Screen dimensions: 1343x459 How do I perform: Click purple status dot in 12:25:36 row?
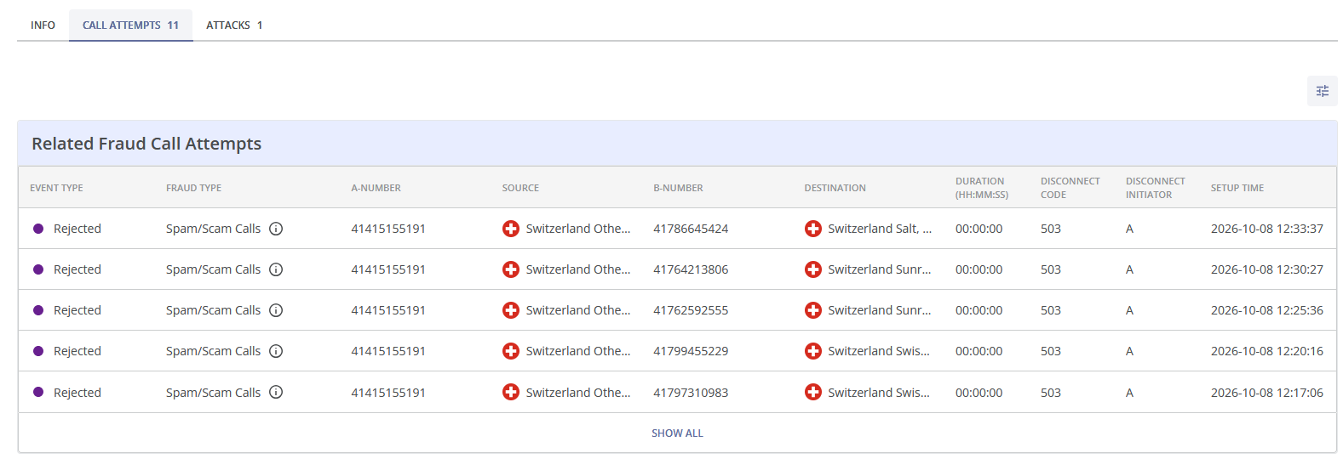coord(38,310)
